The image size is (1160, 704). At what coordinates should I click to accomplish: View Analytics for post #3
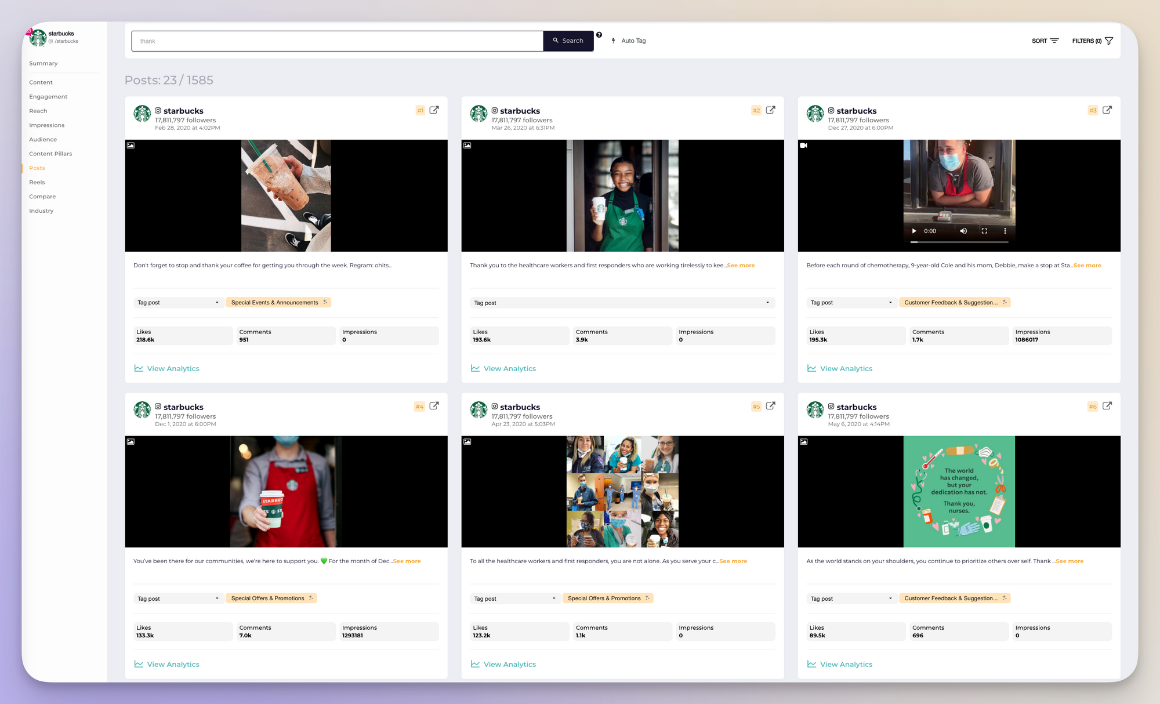click(840, 368)
